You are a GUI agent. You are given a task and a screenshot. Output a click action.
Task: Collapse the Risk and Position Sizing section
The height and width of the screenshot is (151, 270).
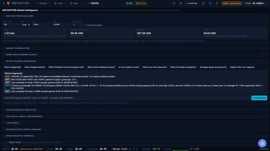point(4,16)
